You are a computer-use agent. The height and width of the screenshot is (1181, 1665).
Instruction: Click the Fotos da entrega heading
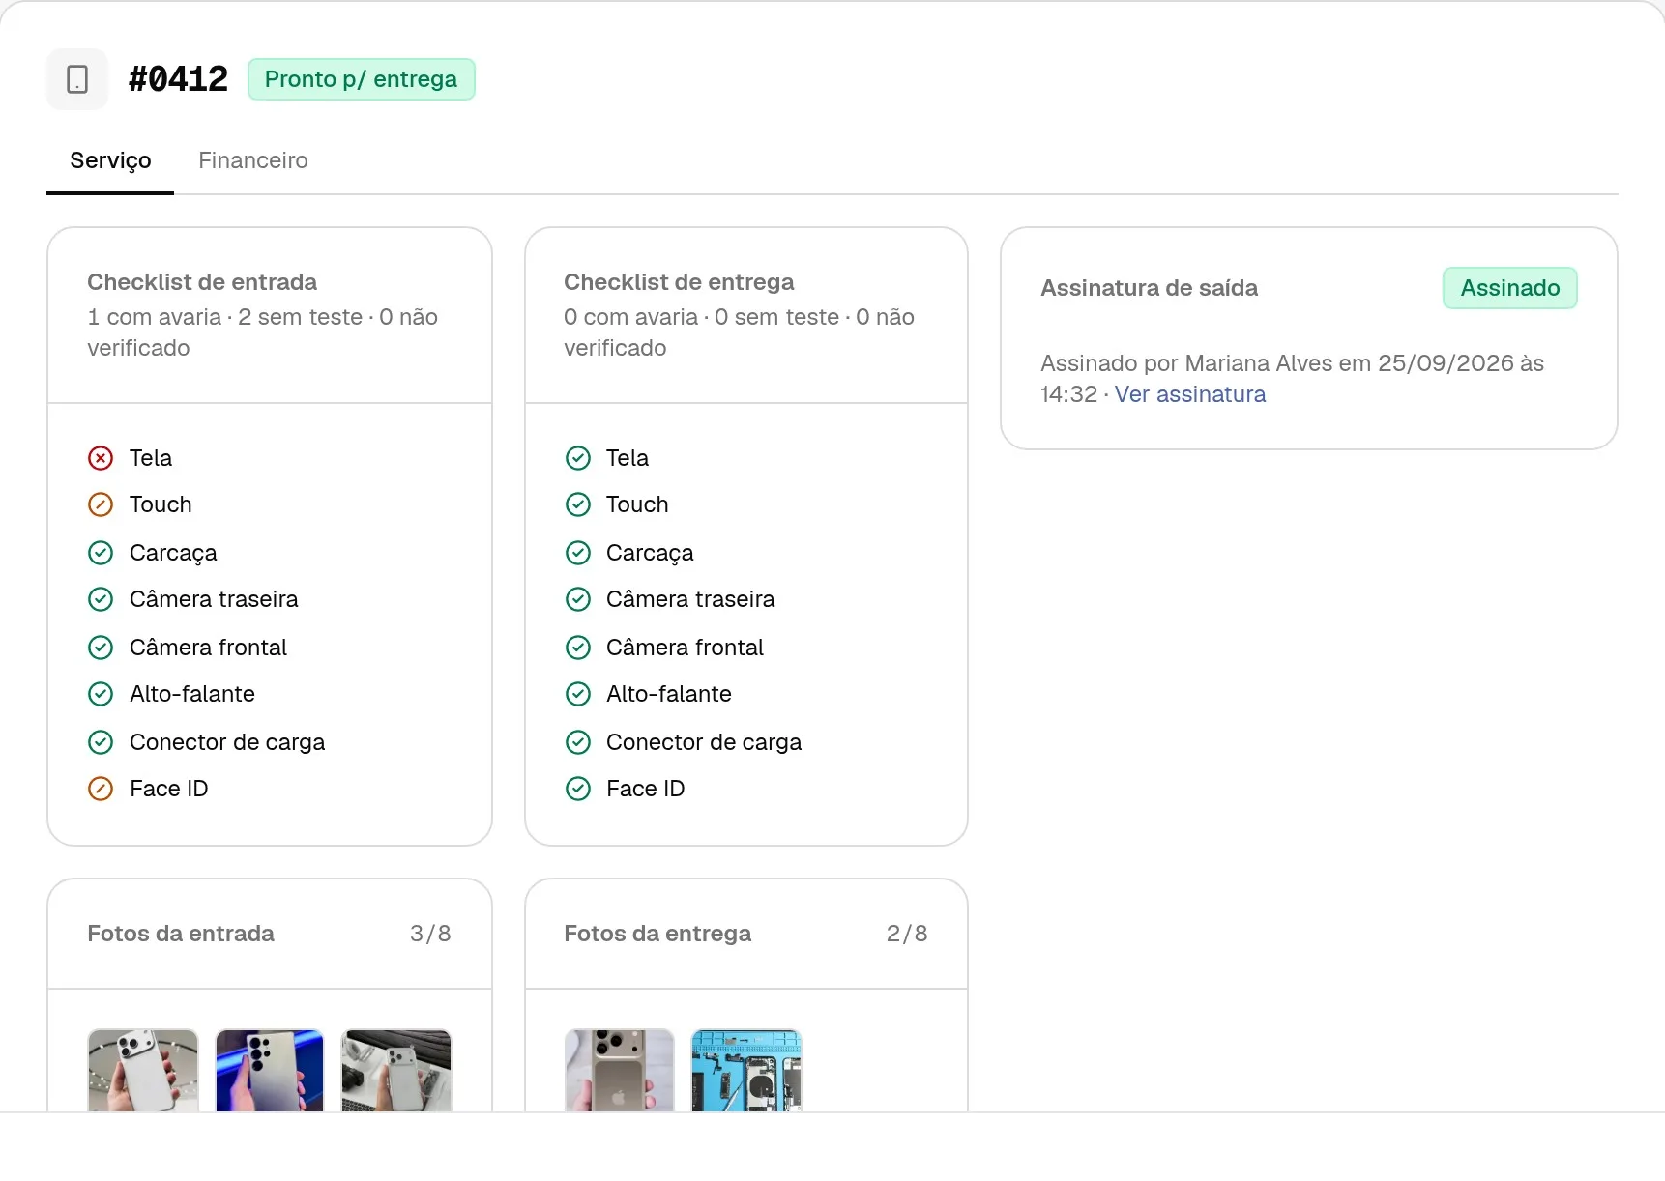pyautogui.click(x=657, y=934)
